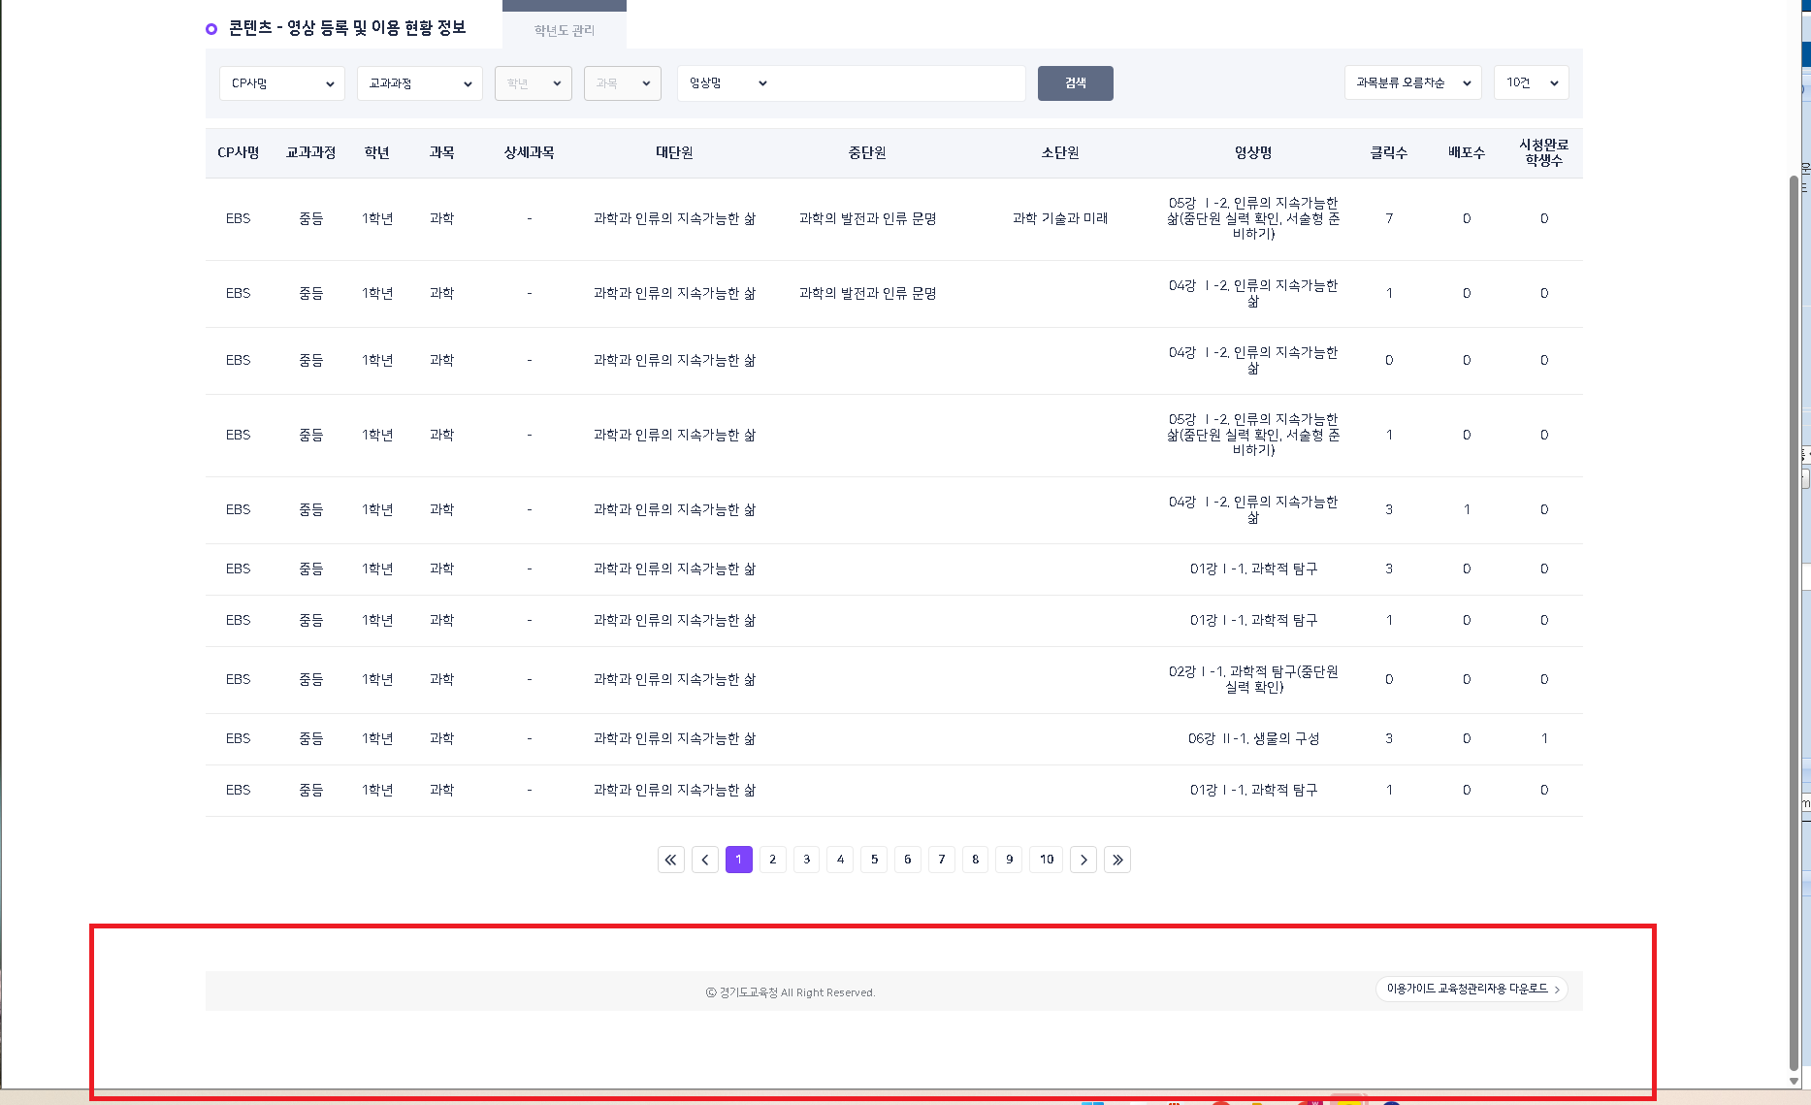The height and width of the screenshot is (1105, 1811).
Task: Click the next page arrow
Action: click(x=1083, y=860)
